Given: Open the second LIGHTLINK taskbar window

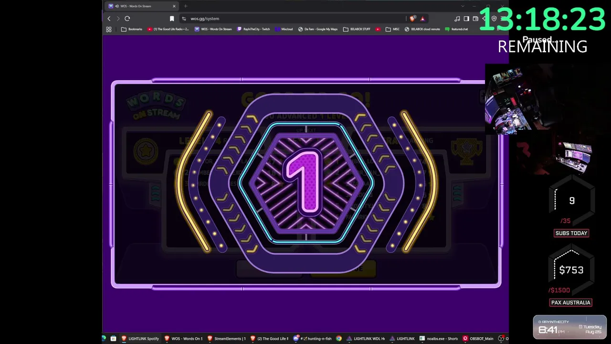Looking at the screenshot, I should coord(402,339).
